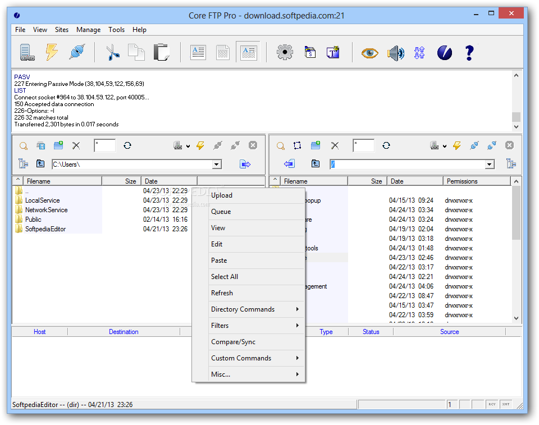Open the Tools menu

(117, 30)
